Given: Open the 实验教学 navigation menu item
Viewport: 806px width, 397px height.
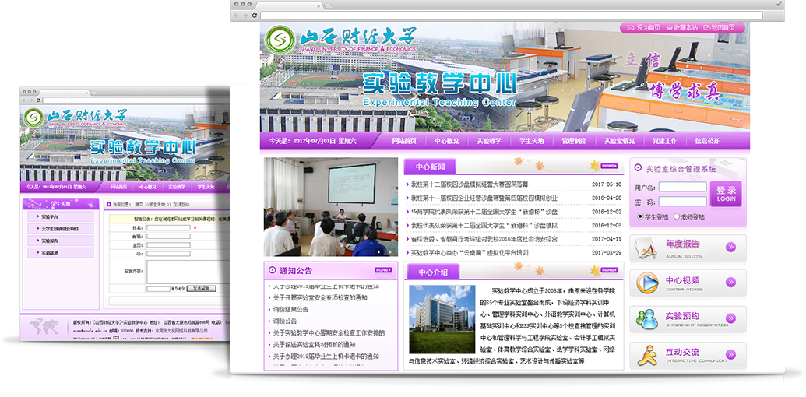Looking at the screenshot, I should (489, 141).
